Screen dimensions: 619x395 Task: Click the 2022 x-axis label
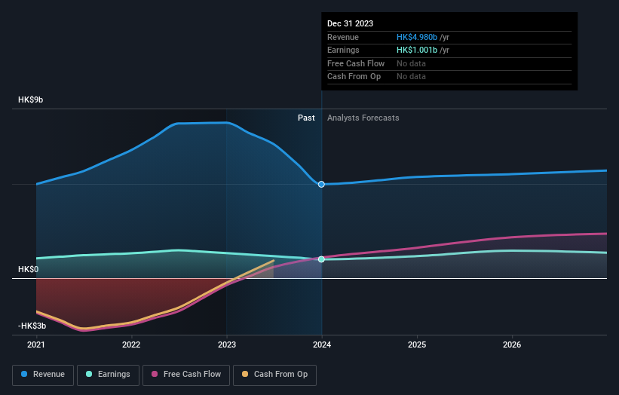pyautogui.click(x=131, y=345)
